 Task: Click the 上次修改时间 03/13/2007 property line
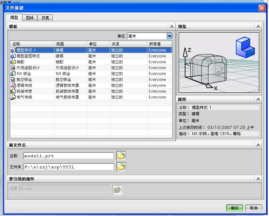216,127
